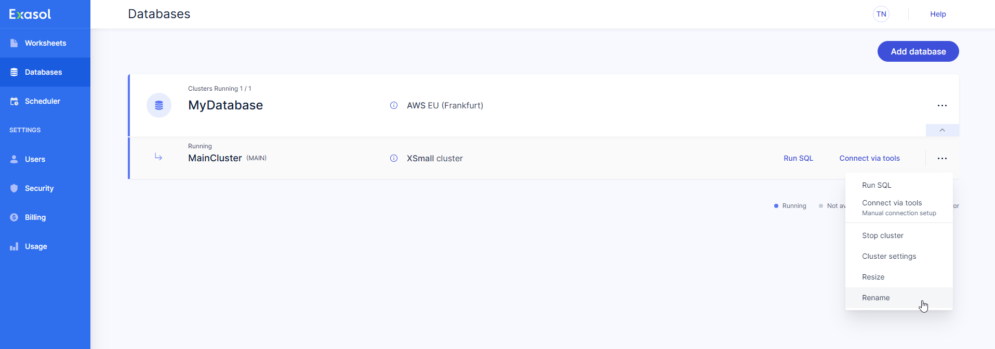The width and height of the screenshot is (995, 349).
Task: Click the Scheduler calendar icon
Action: coord(14,101)
